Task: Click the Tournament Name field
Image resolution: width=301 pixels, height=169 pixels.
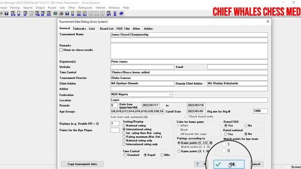Action: [x=189, y=34]
